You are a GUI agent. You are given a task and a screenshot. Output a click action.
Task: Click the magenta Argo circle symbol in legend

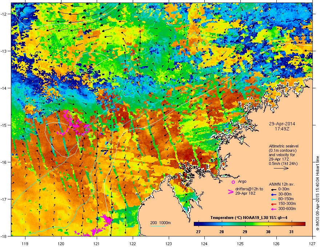pos(233,182)
